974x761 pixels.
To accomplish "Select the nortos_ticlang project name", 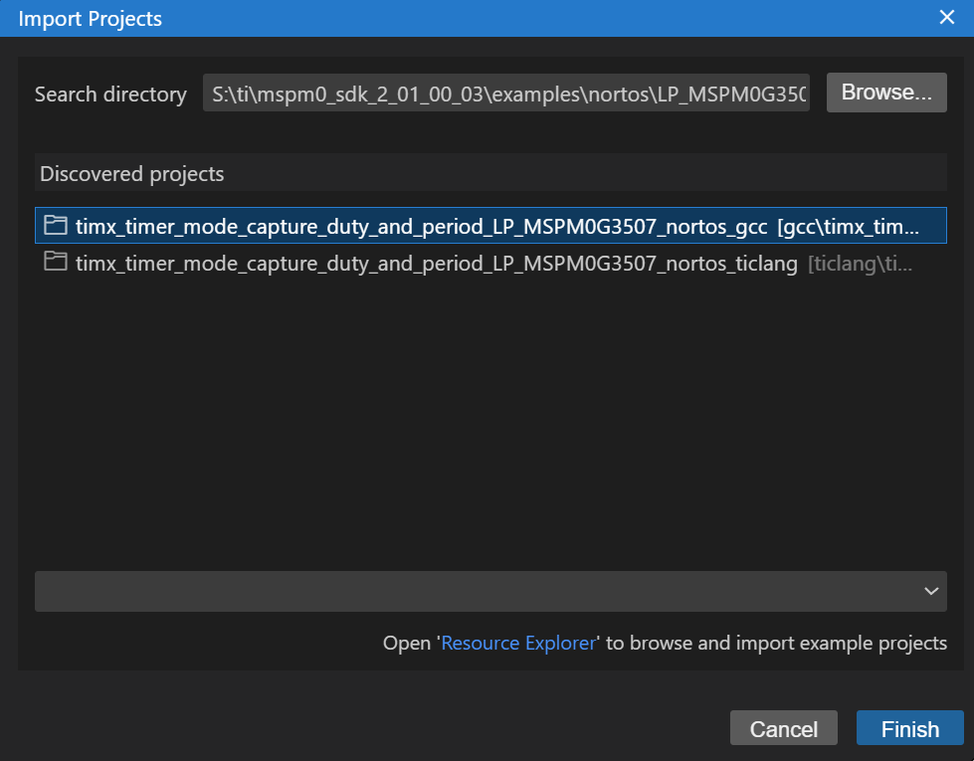I will 436,264.
